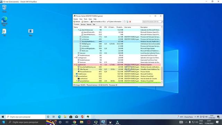Click the find window and thread icon
The height and width of the screenshot is (125, 222).
[x=127, y=22]
